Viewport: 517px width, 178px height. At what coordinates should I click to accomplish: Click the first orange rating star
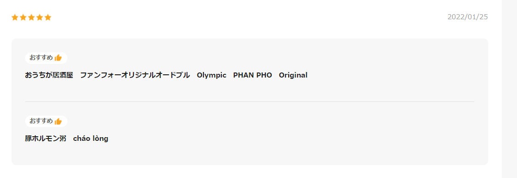click(15, 17)
